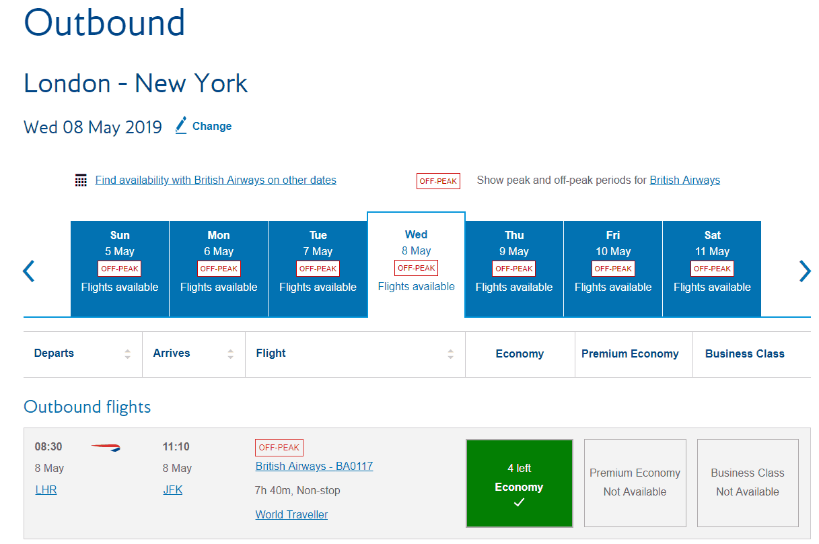The image size is (819, 544).
Task: Open the JFK airport link
Action: pyautogui.click(x=172, y=489)
